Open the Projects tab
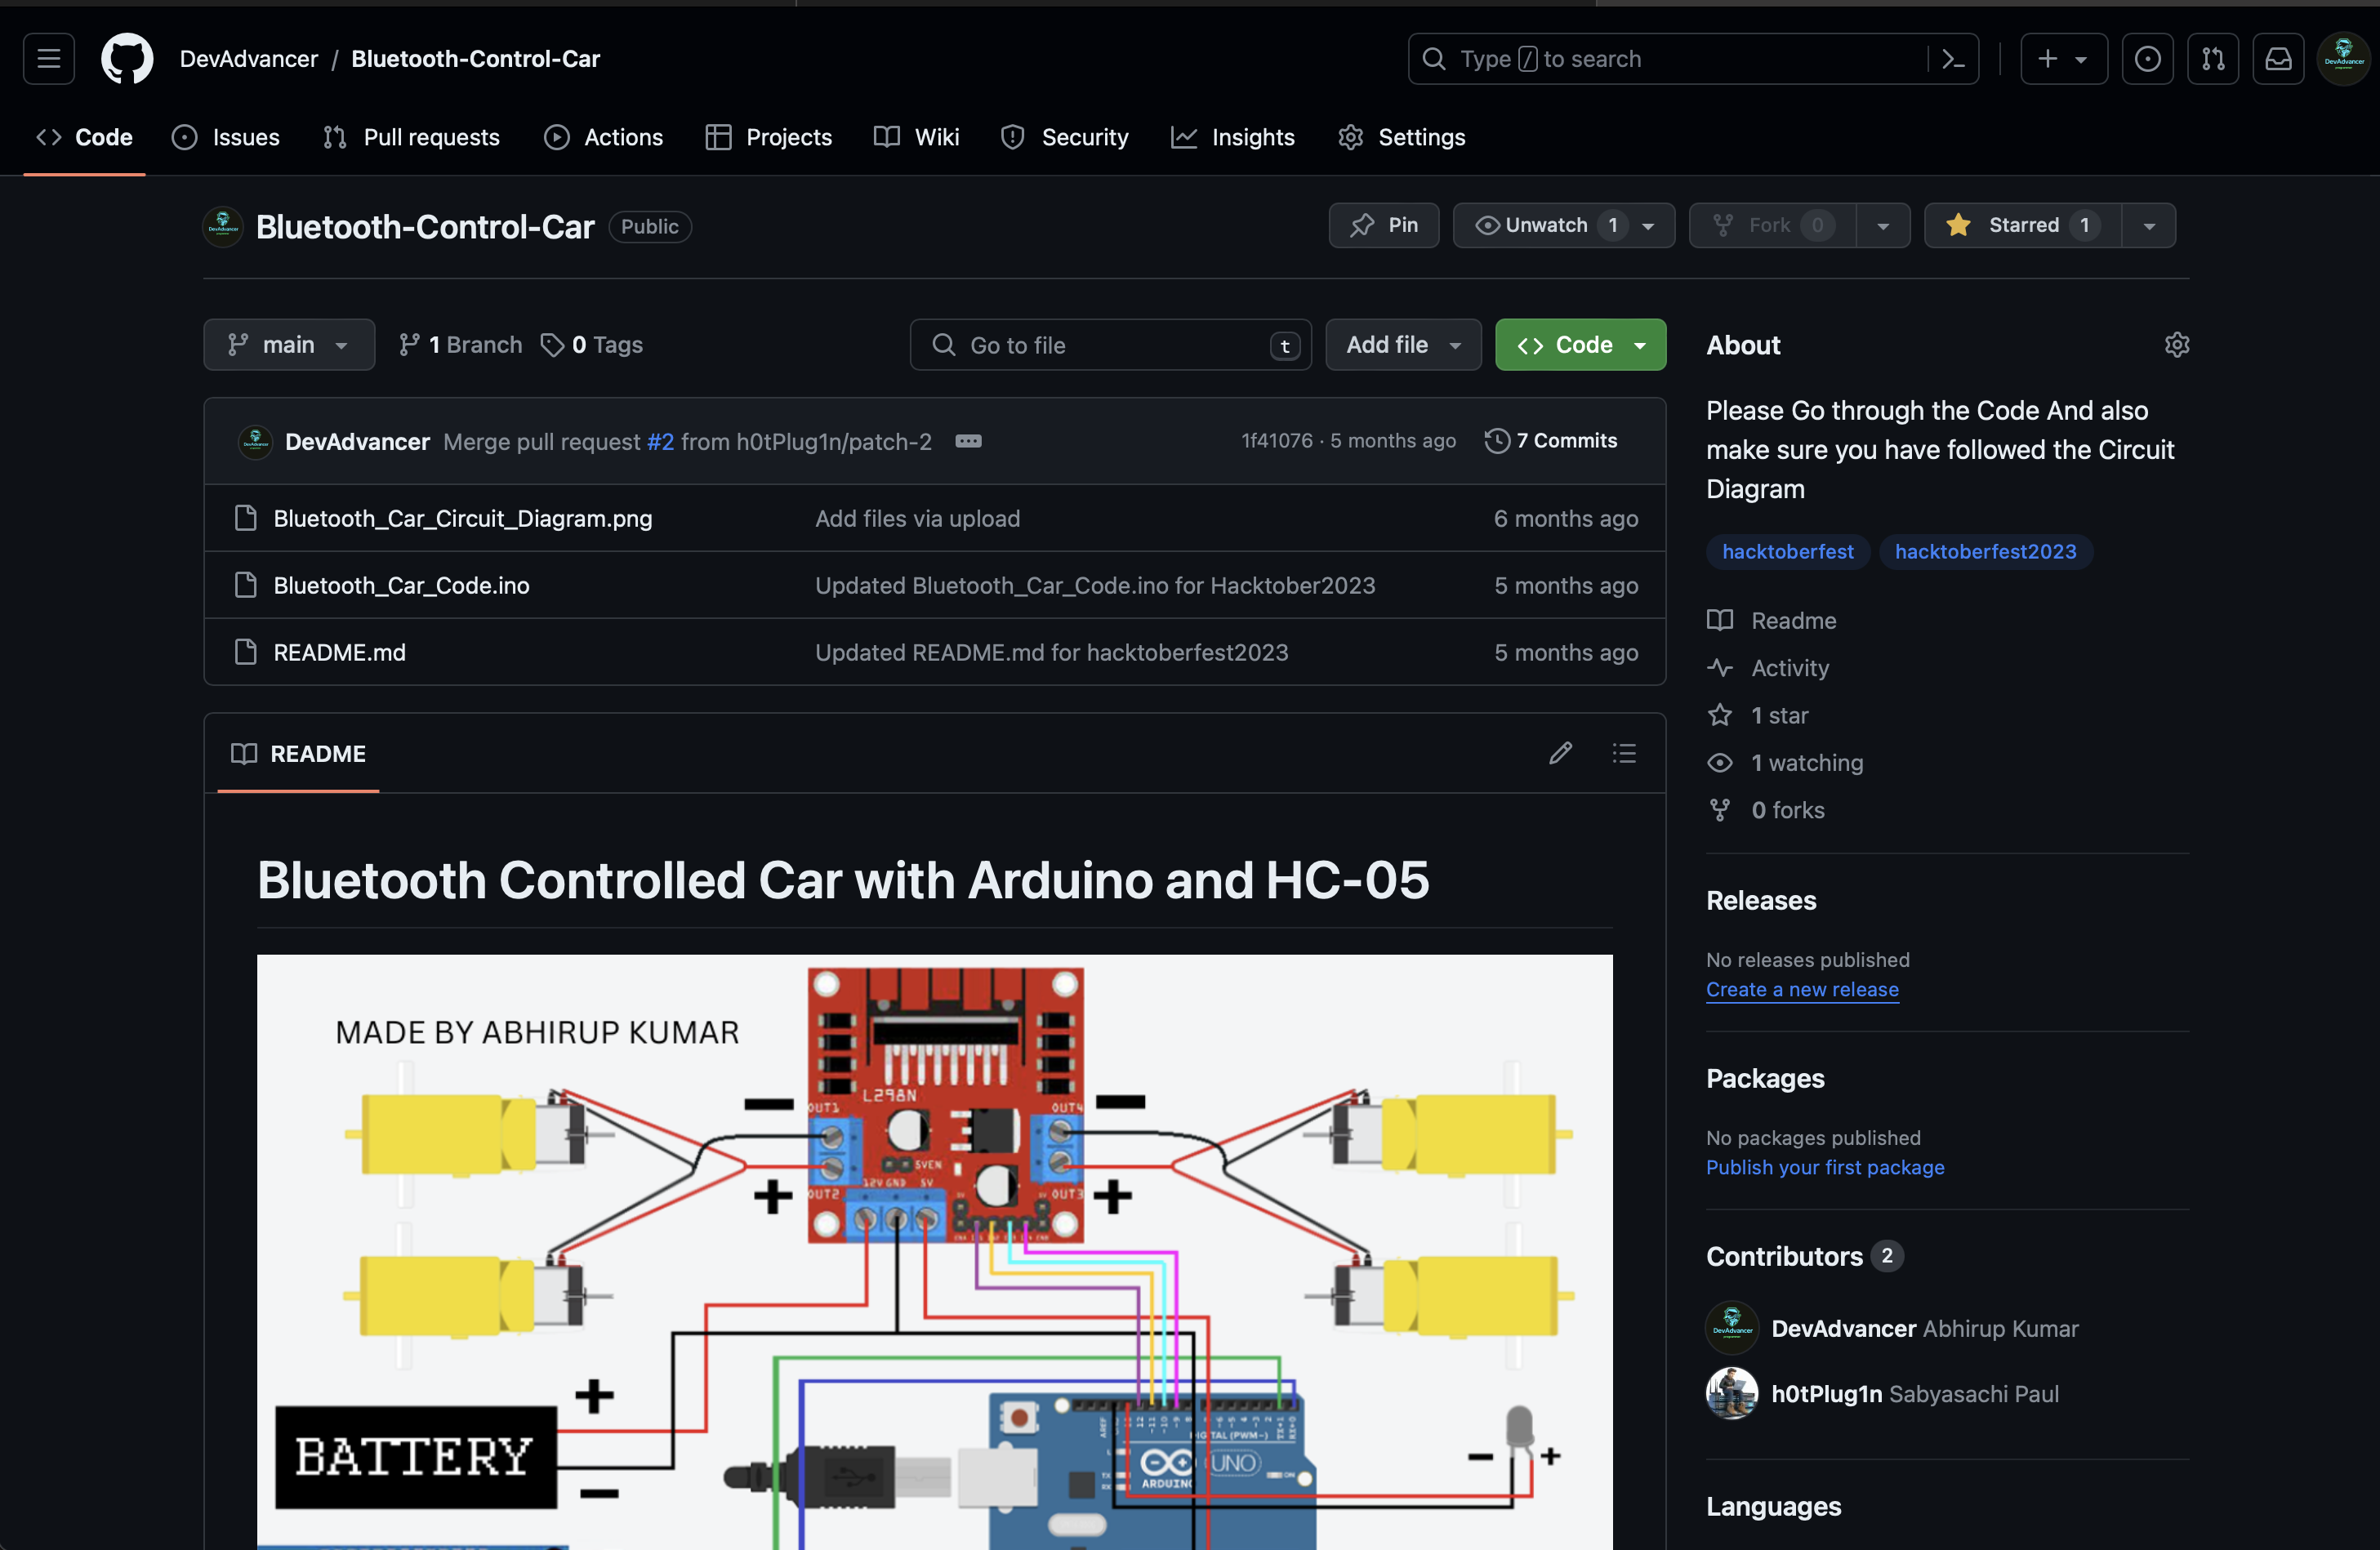 (768, 137)
